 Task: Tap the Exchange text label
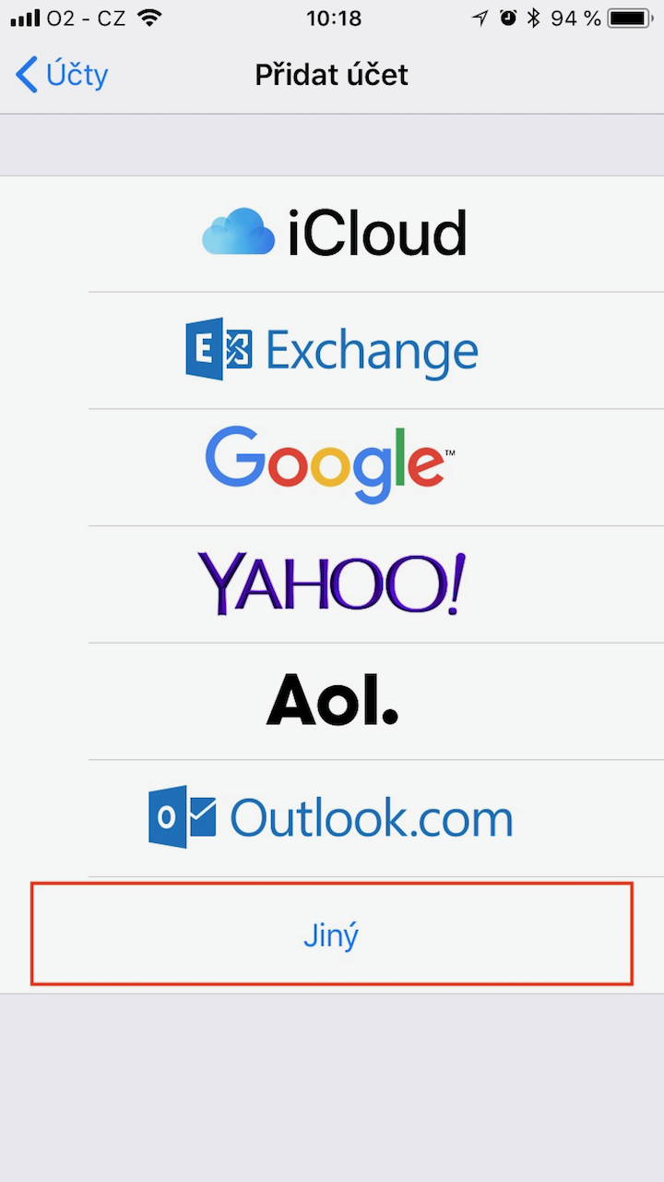click(x=372, y=351)
